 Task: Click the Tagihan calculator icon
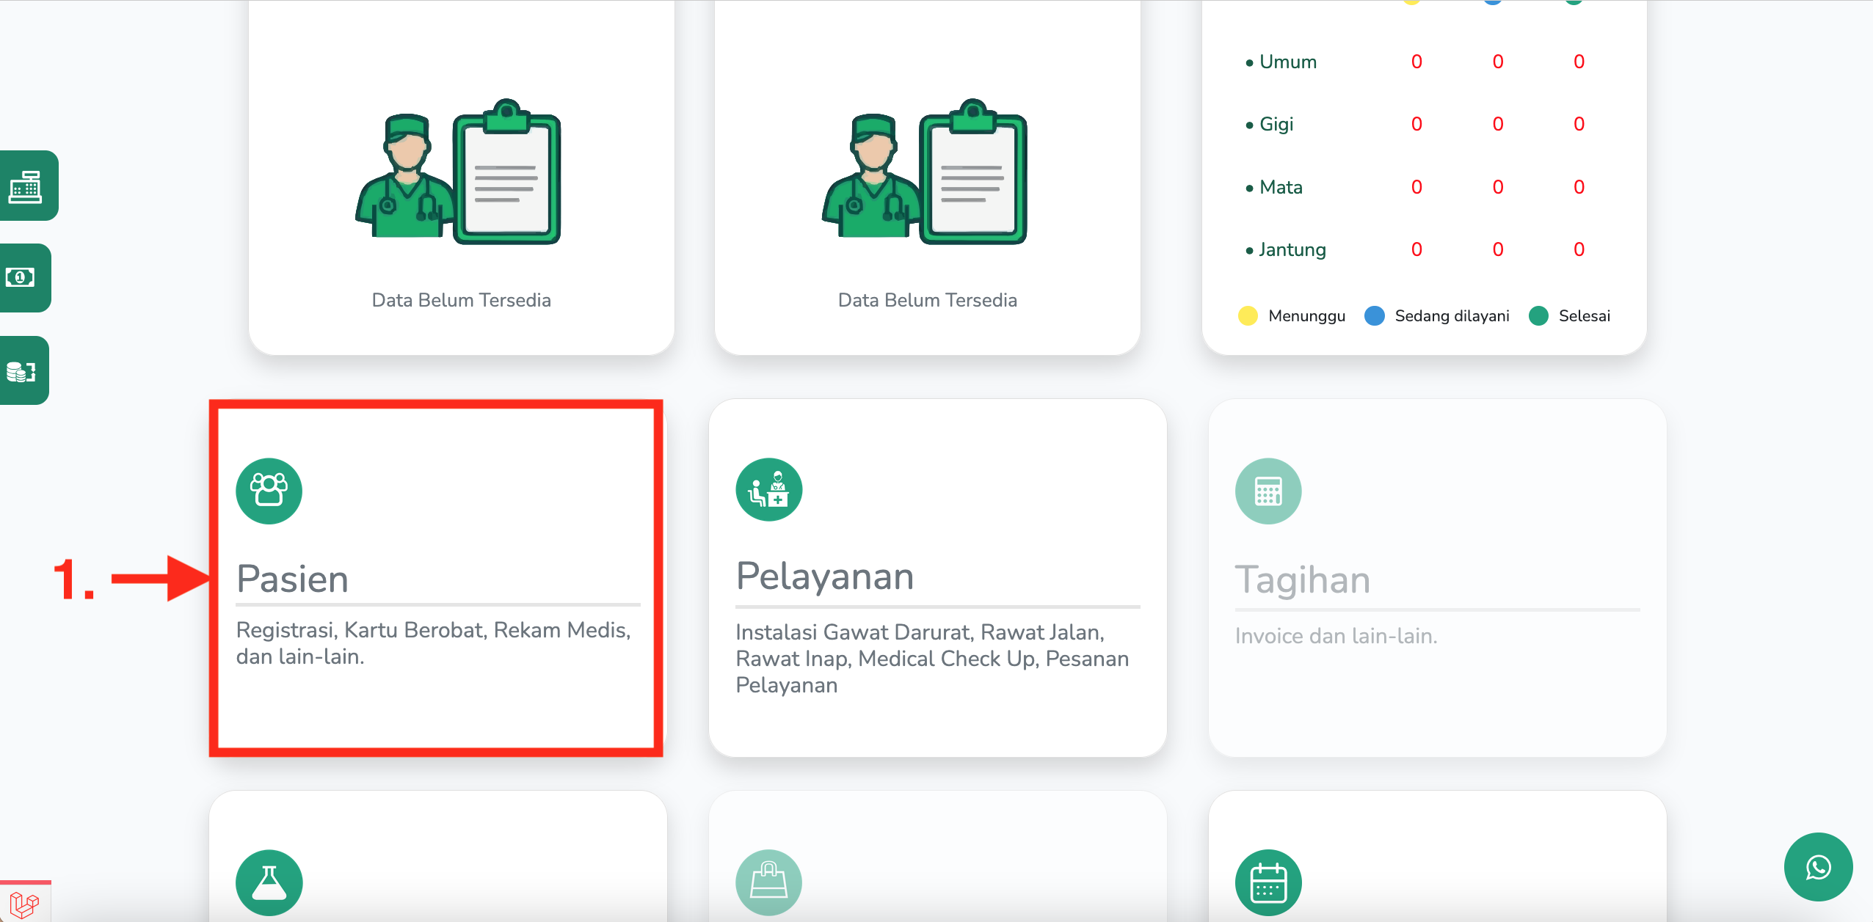point(1268,491)
